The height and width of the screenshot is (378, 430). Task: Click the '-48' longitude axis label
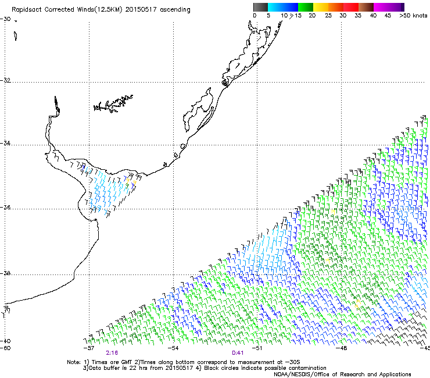click(341, 348)
